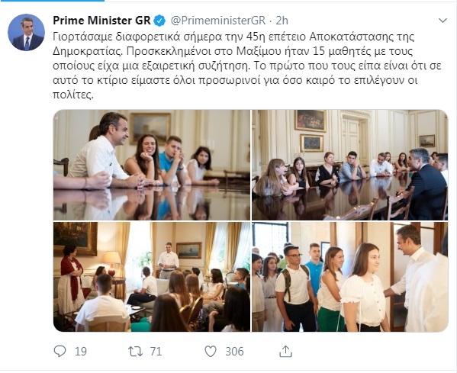The width and height of the screenshot is (457, 373).
Task: Click the 19 replies count
Action: 81,352
